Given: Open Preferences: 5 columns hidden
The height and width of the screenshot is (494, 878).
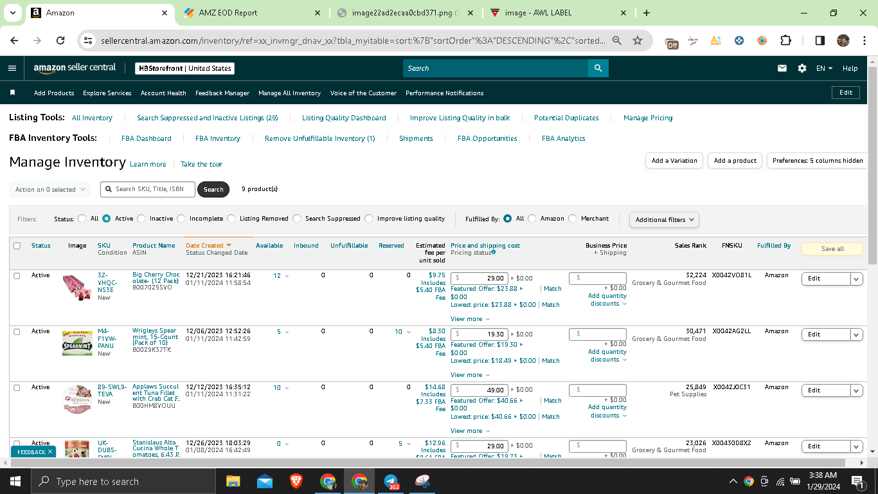Looking at the screenshot, I should click(818, 161).
